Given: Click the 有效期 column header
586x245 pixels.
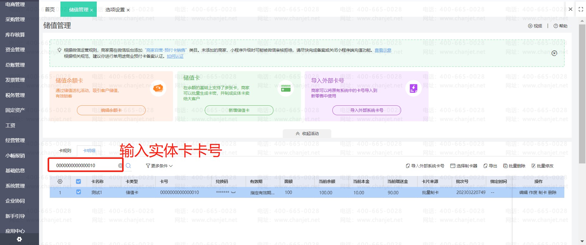Looking at the screenshot, I should [256, 181].
